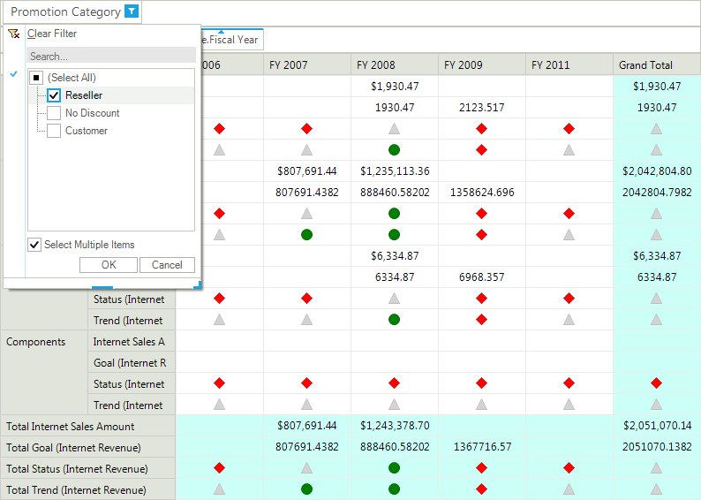Click the Clear Filter funnel icon

[14, 34]
